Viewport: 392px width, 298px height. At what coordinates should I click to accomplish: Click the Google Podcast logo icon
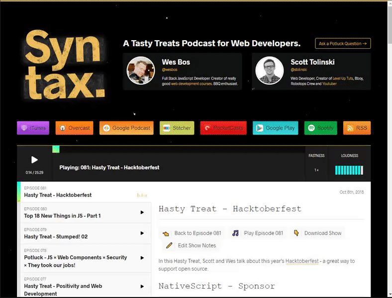pos(106,128)
